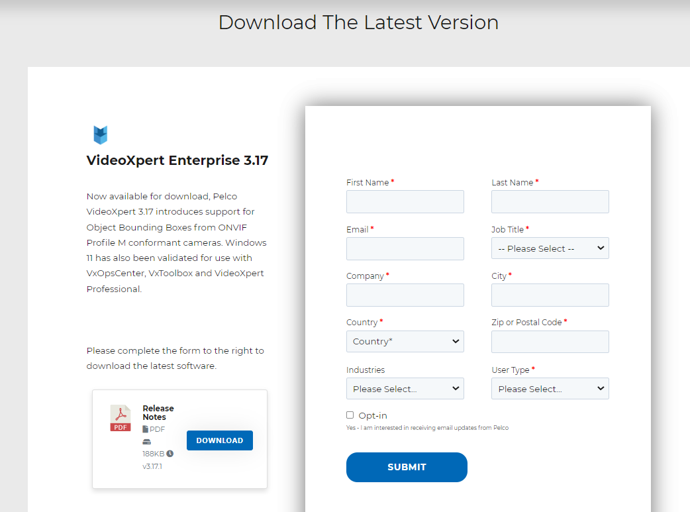The height and width of the screenshot is (512, 690).
Task: Click into the First Name field
Action: (405, 201)
